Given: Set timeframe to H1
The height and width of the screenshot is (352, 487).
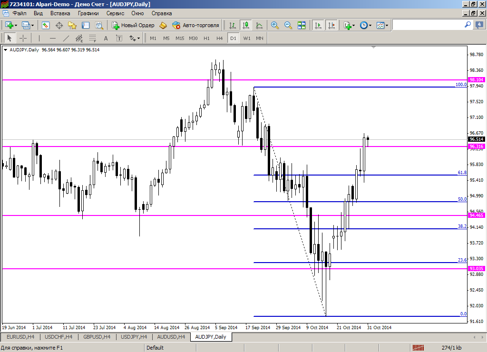Looking at the screenshot, I should pyautogui.click(x=206, y=38).
